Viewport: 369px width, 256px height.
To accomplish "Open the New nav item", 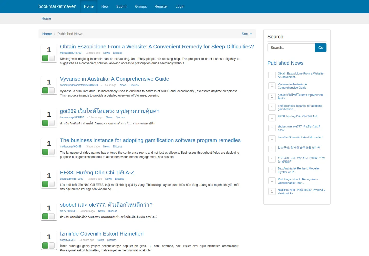I will pyautogui.click(x=105, y=6).
